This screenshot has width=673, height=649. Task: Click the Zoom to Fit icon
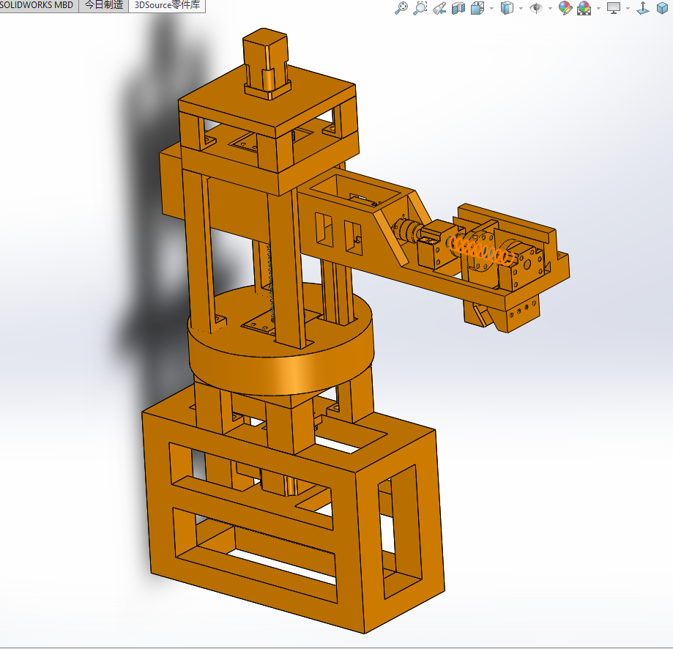pos(401,8)
